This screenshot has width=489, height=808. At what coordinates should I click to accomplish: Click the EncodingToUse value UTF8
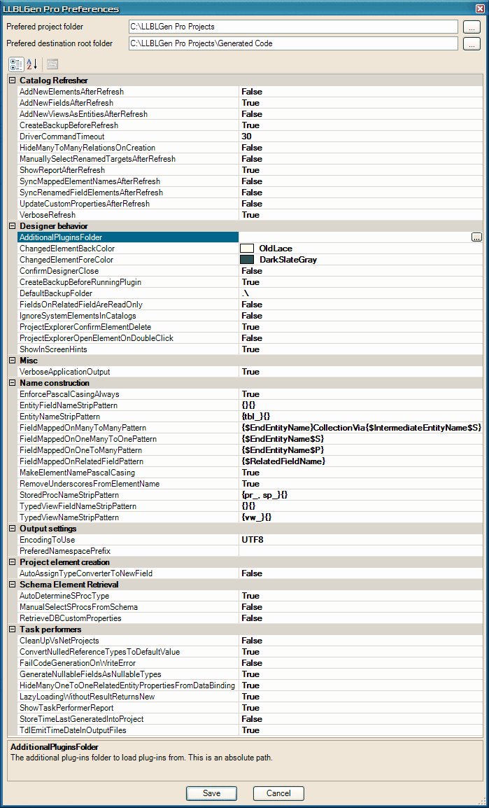click(253, 540)
